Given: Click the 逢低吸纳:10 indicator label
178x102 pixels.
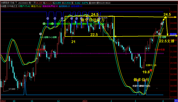Looking at the screenshot, I should (64, 6).
